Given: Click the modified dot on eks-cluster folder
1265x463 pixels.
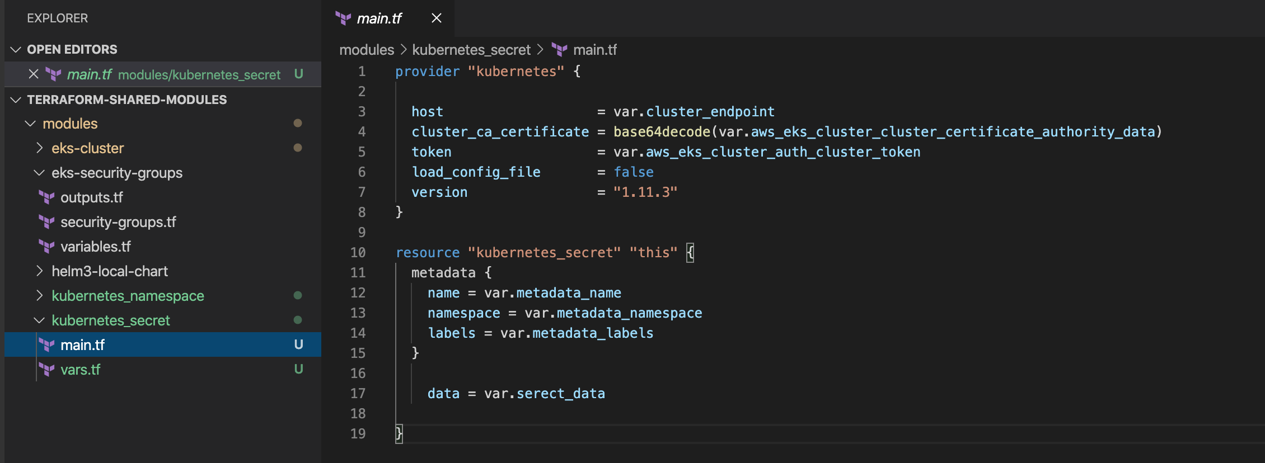Looking at the screenshot, I should 298,148.
